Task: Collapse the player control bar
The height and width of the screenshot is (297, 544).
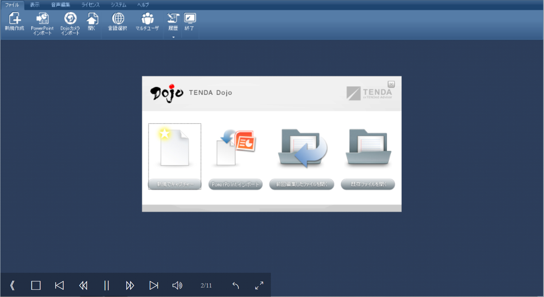Action: (x=12, y=285)
